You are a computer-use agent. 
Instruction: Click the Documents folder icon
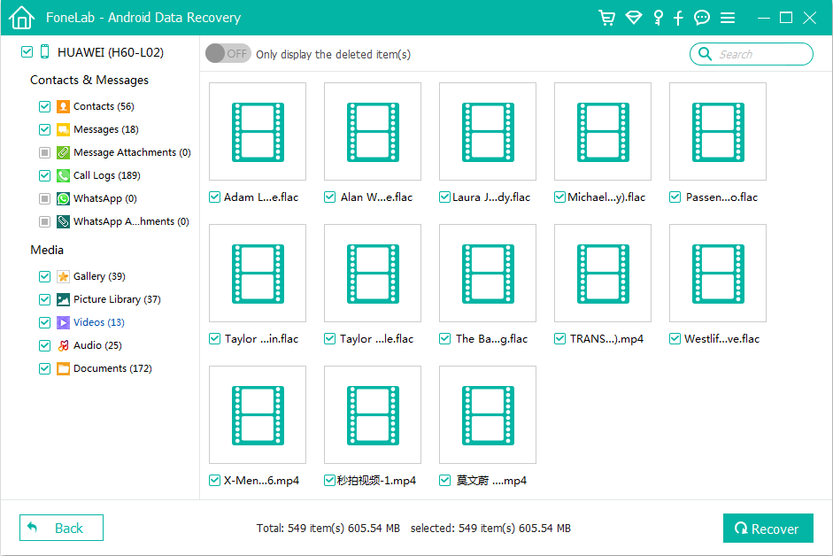coord(63,368)
